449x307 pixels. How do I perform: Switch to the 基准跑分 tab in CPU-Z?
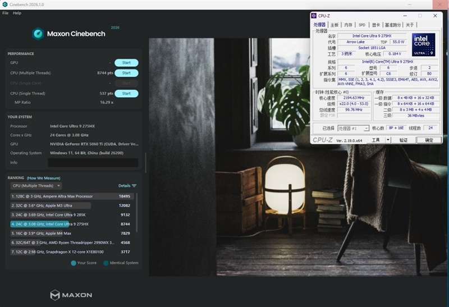(x=392, y=25)
